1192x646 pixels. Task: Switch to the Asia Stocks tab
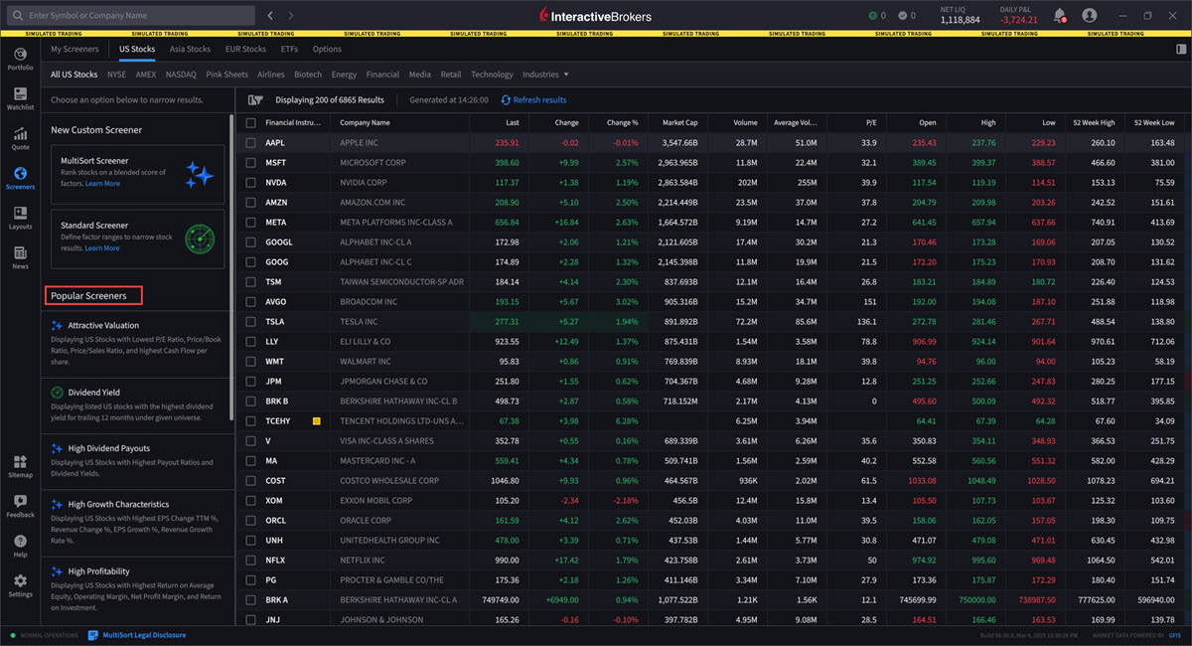point(190,49)
